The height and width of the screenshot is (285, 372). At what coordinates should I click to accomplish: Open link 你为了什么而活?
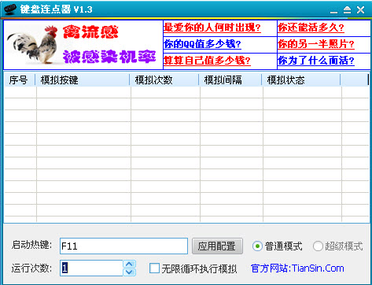click(x=316, y=61)
